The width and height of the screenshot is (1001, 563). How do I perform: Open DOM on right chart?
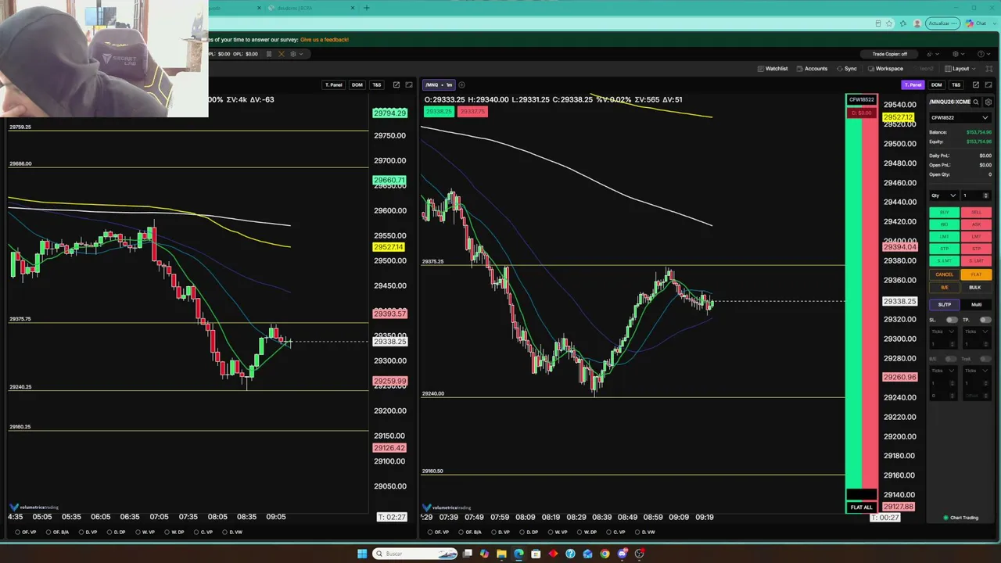tap(936, 84)
